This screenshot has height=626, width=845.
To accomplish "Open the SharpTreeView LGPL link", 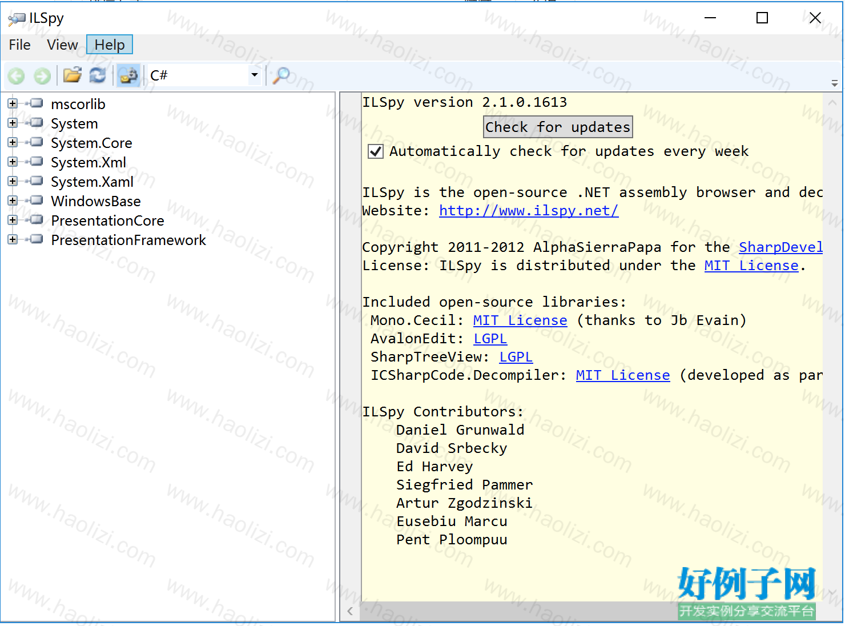I will tap(516, 357).
